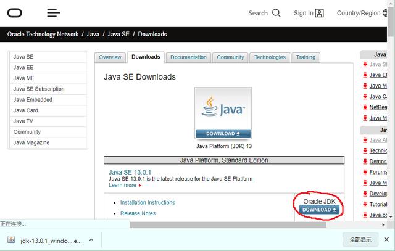Viewport: 395px width, 251px height.
Task: Click the Technic link in right panel
Action: pos(378,151)
